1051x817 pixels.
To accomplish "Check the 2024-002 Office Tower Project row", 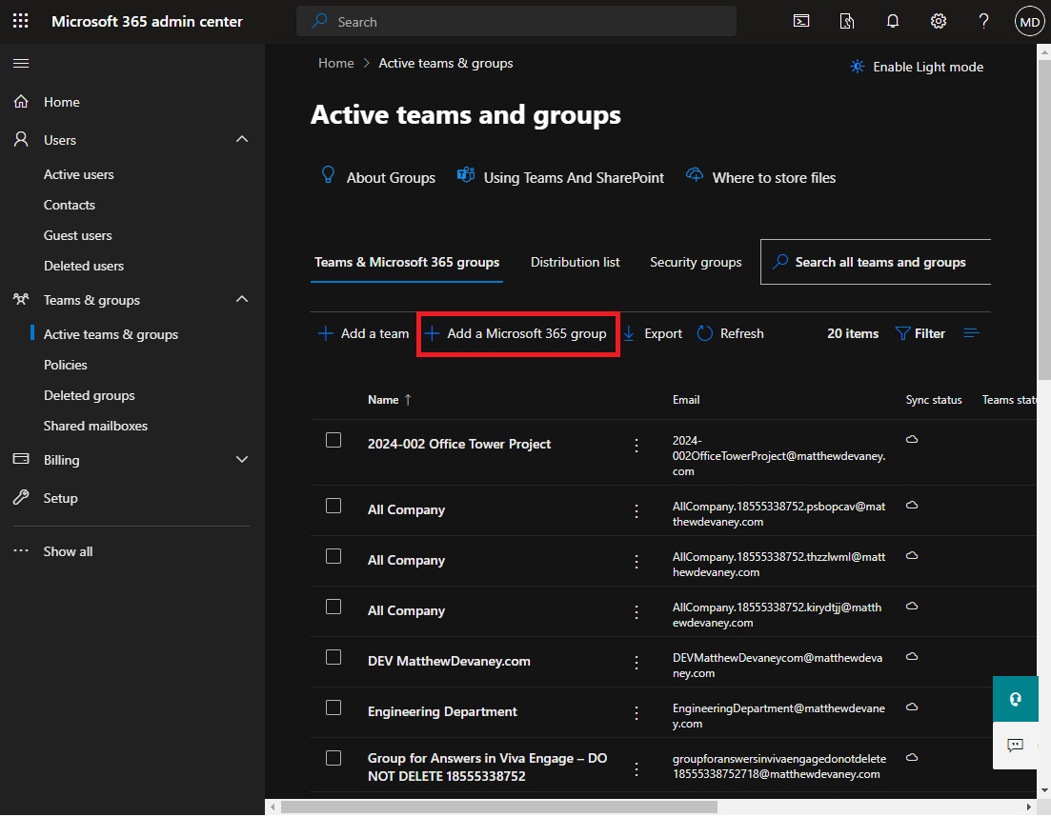I will (x=333, y=440).
